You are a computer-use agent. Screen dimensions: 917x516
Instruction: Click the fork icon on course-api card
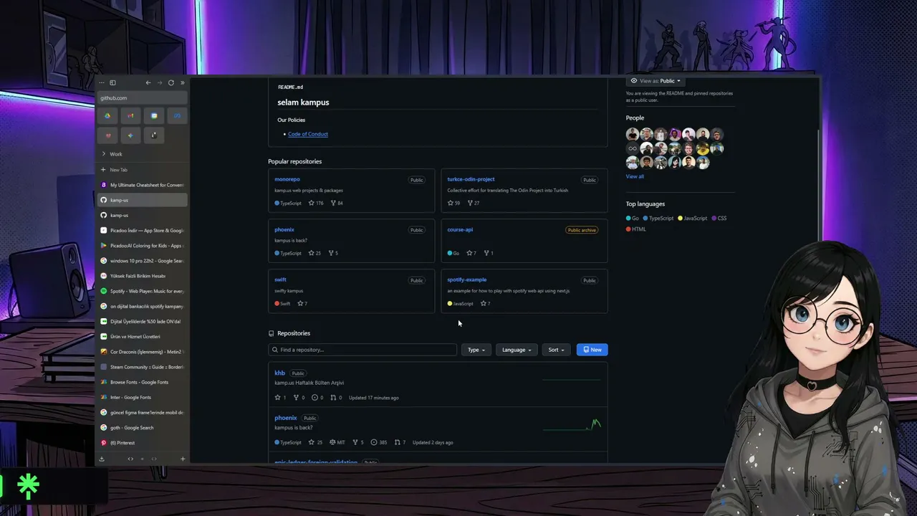tap(486, 253)
